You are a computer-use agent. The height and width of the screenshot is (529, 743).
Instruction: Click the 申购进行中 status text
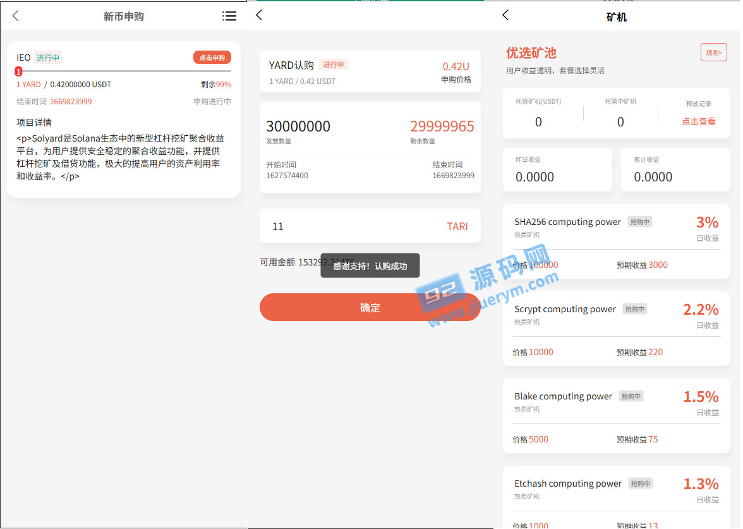click(x=212, y=101)
